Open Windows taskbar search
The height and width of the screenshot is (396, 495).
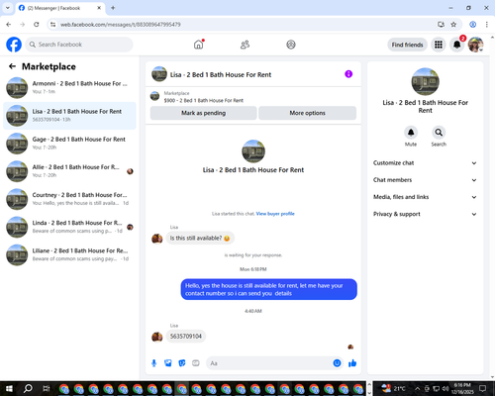(28, 388)
